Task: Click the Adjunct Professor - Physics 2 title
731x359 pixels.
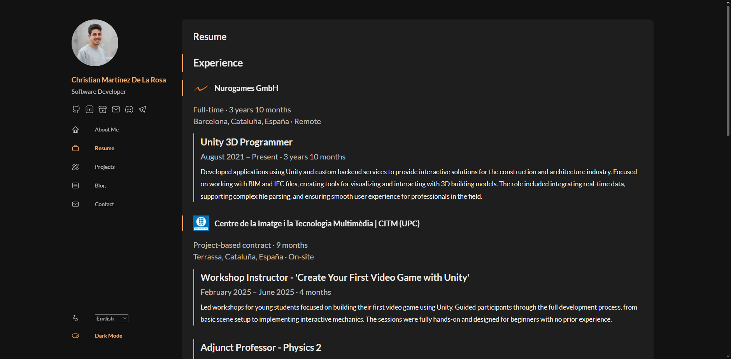Action: pyautogui.click(x=261, y=348)
